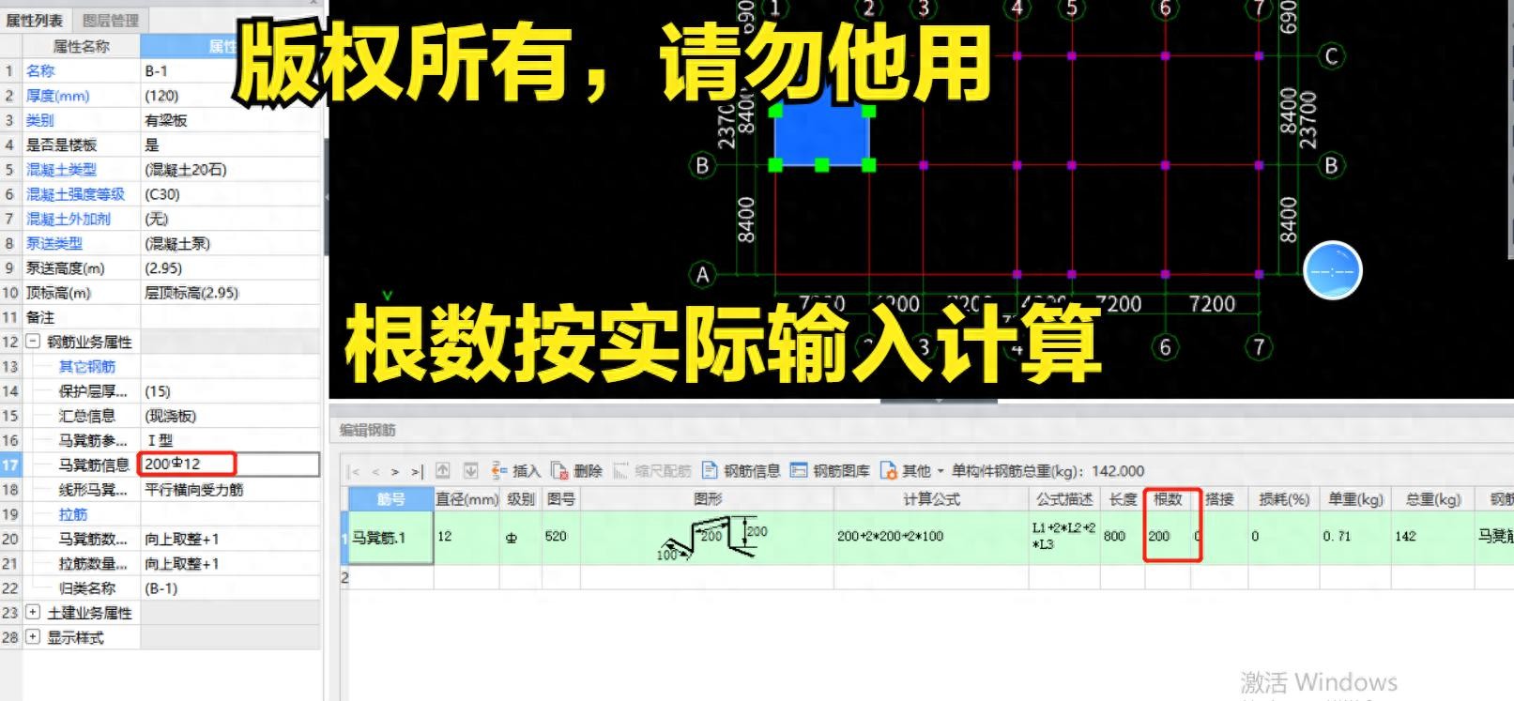The width and height of the screenshot is (1514, 701).
Task: Open 钢筋信息 (Rebar Info) from the toolbar
Action: [742, 471]
